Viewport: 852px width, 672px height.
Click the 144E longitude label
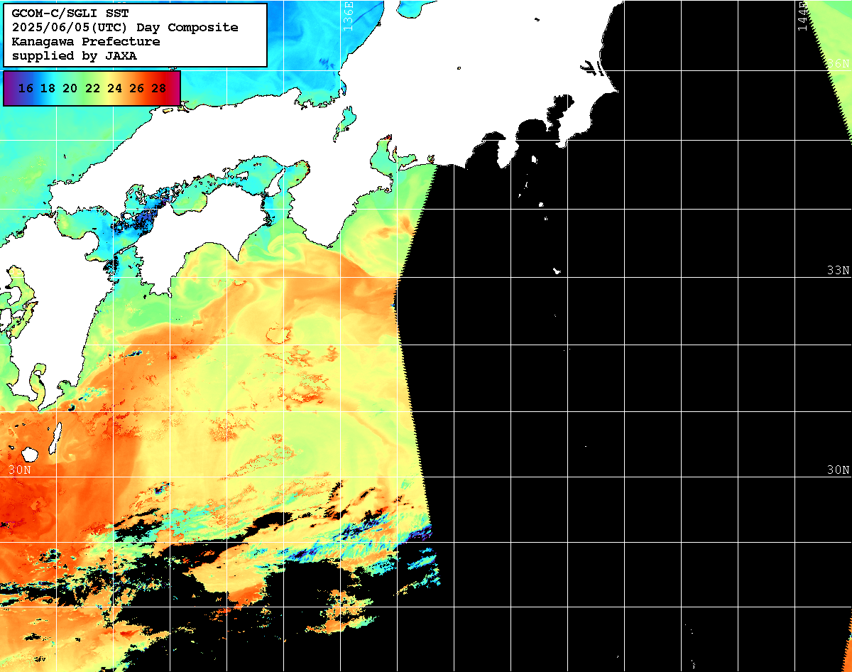(x=802, y=16)
